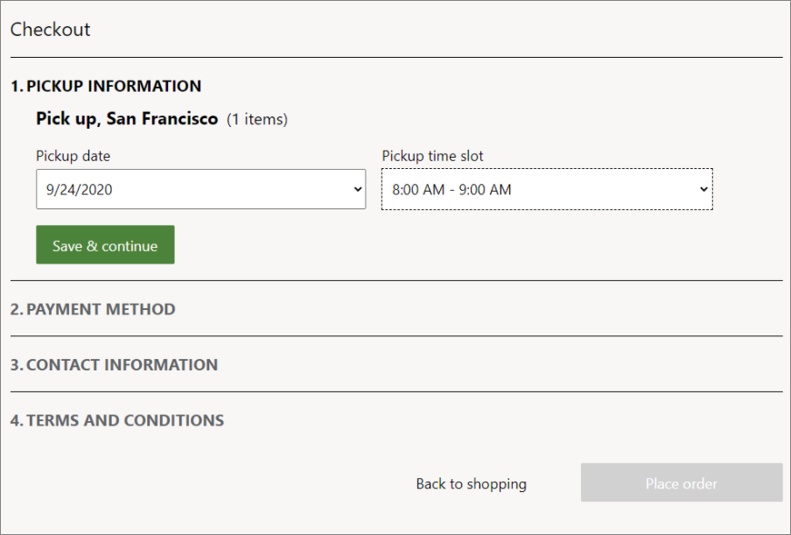Click the Checkout page title
The width and height of the screenshot is (791, 535).
tap(51, 29)
